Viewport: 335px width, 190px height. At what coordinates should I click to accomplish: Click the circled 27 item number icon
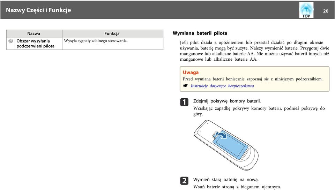(x=11, y=41)
